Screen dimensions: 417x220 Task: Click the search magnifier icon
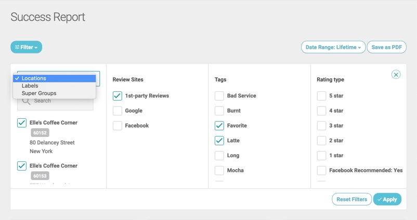coord(26,101)
